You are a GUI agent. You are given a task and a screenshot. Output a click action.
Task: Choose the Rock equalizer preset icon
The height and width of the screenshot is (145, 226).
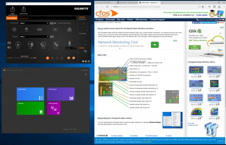[56, 44]
